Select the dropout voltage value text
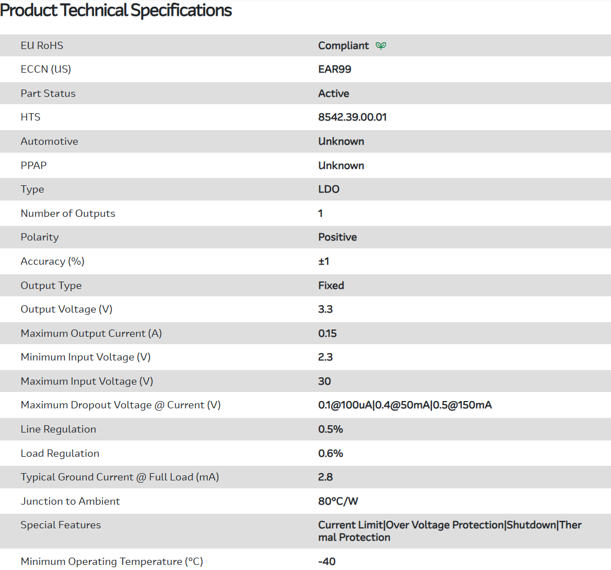The image size is (611, 570). 405,405
